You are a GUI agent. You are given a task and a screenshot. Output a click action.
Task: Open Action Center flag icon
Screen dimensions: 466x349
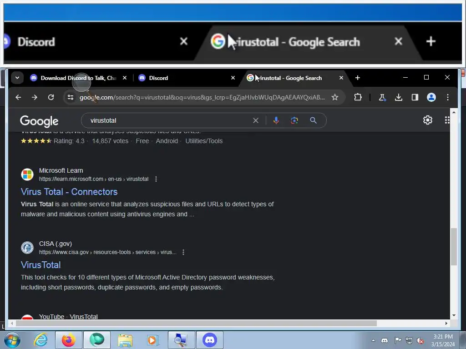tap(397, 340)
